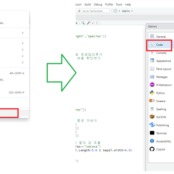Select Pane Layout options
This screenshot has height=174, width=174.
pos(161,69)
